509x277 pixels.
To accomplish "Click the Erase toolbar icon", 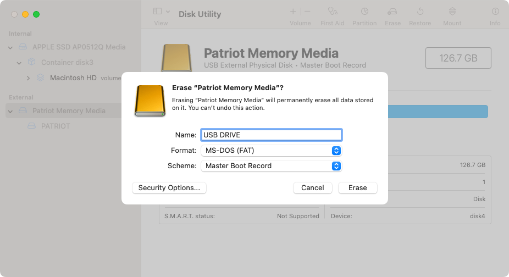I will click(x=392, y=12).
